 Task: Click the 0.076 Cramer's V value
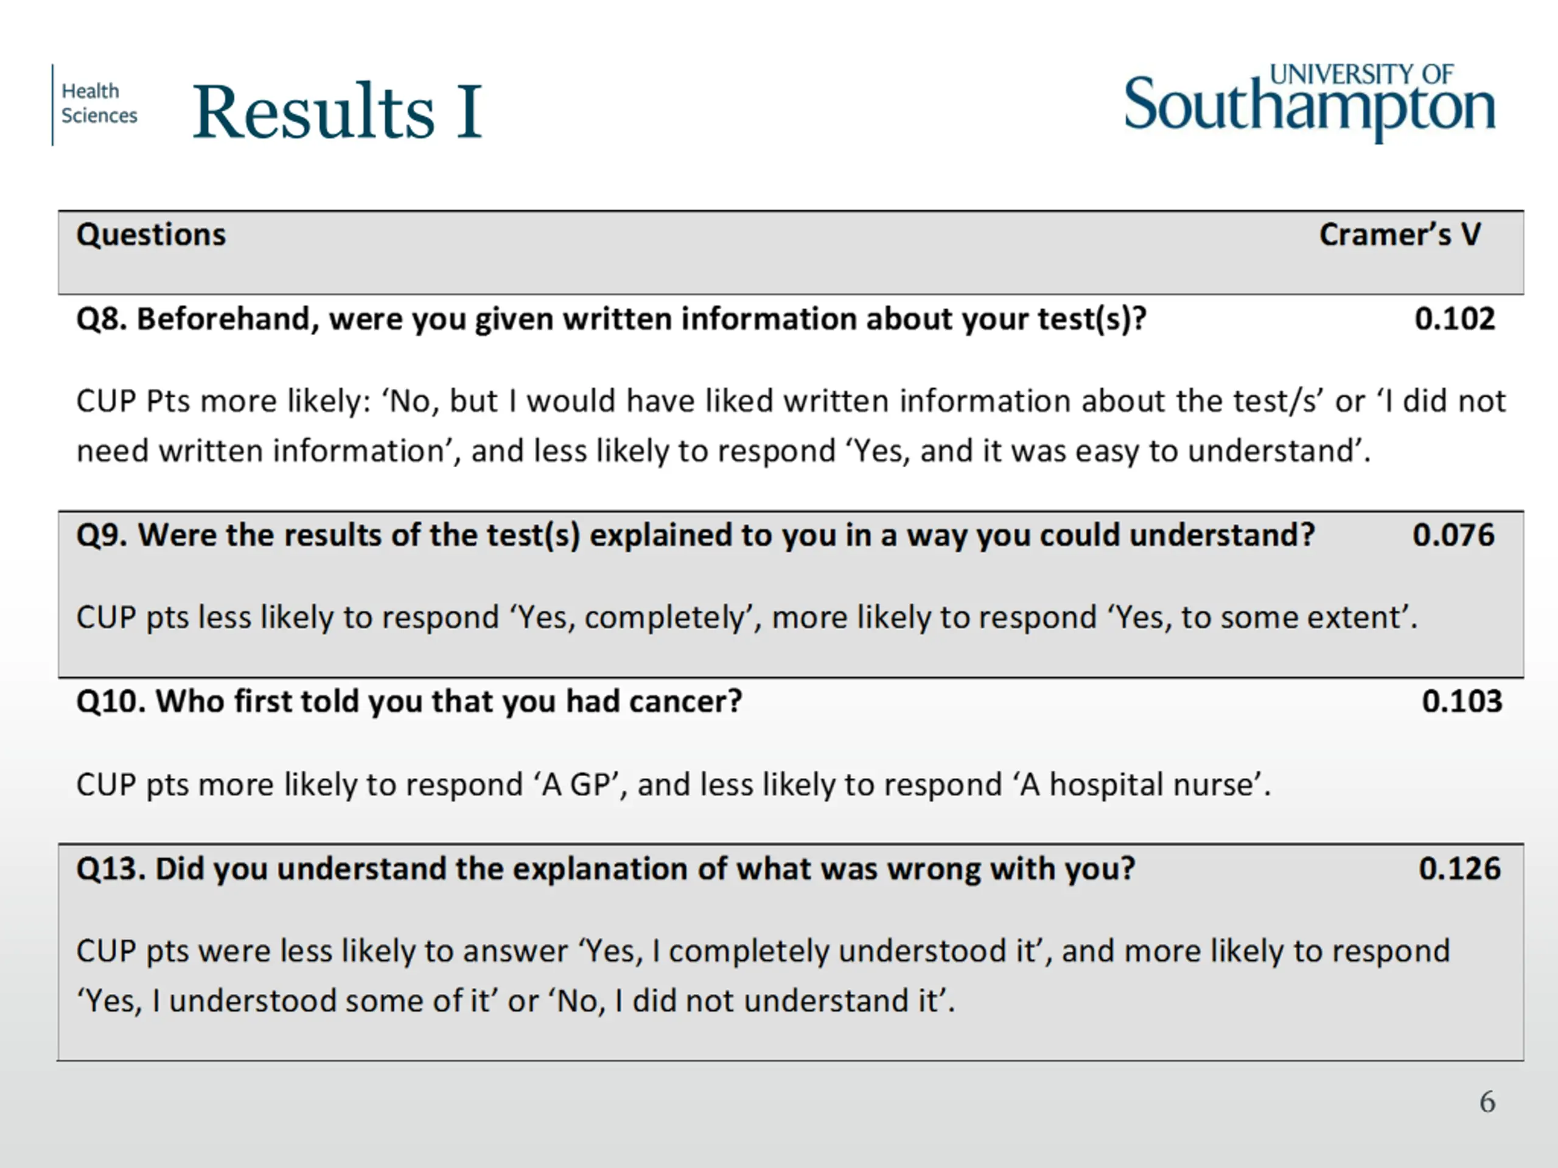tap(1453, 535)
